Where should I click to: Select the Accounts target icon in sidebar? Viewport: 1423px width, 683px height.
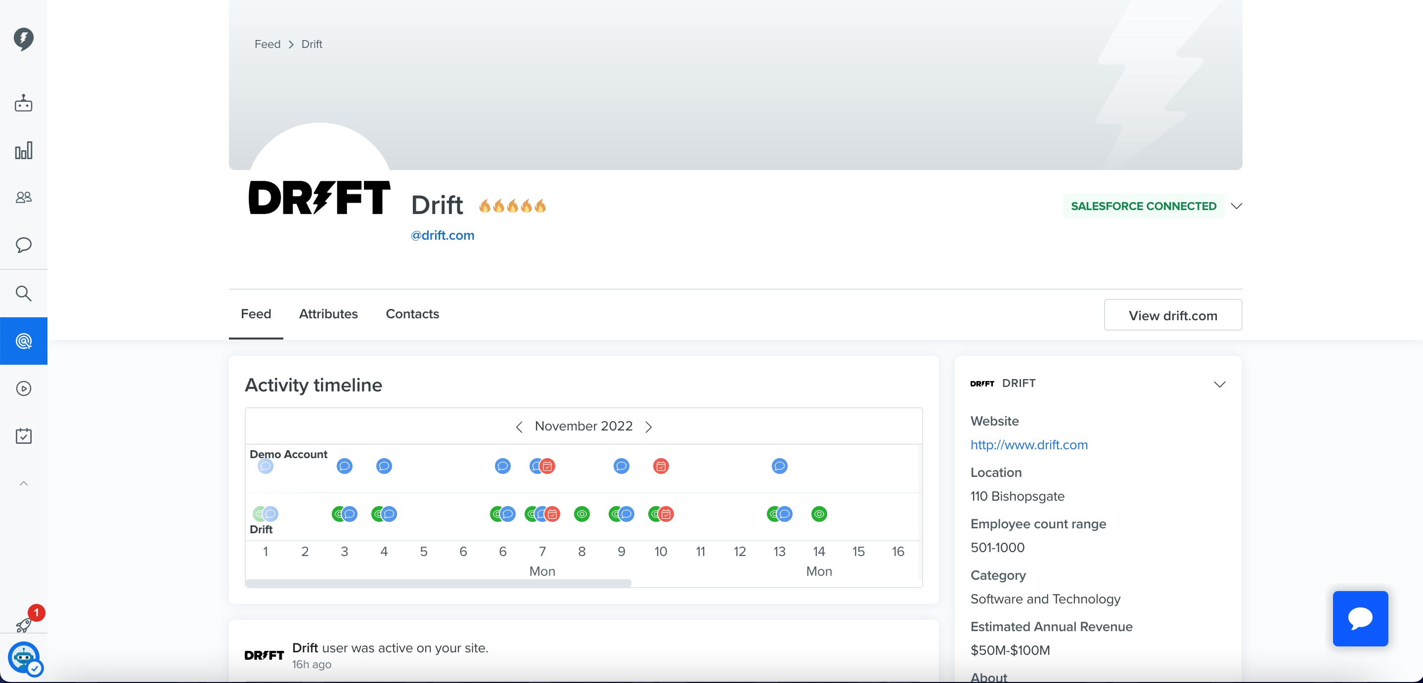coord(24,341)
